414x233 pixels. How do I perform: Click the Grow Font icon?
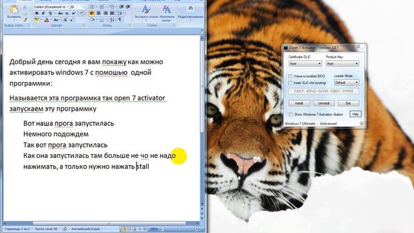(x=65, y=20)
